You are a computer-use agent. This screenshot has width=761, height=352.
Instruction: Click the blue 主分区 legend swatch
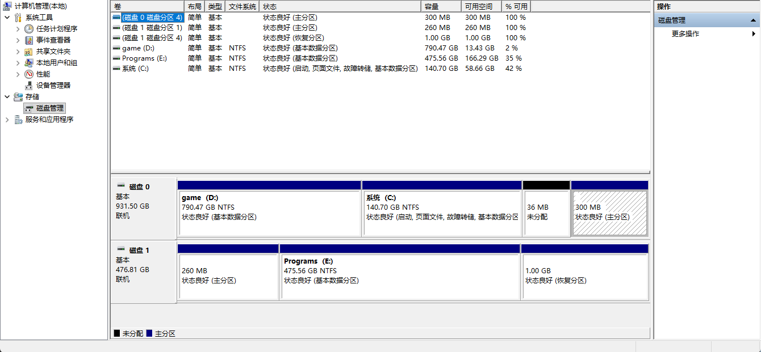(149, 333)
